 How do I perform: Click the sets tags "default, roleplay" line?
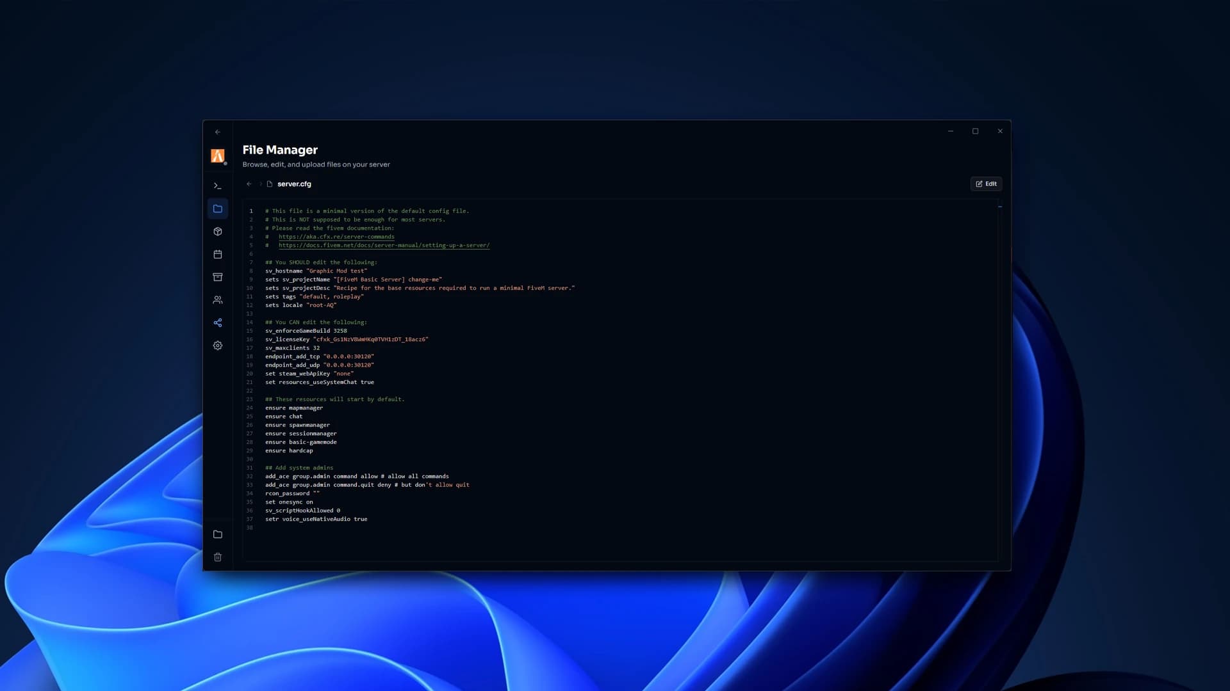315,297
